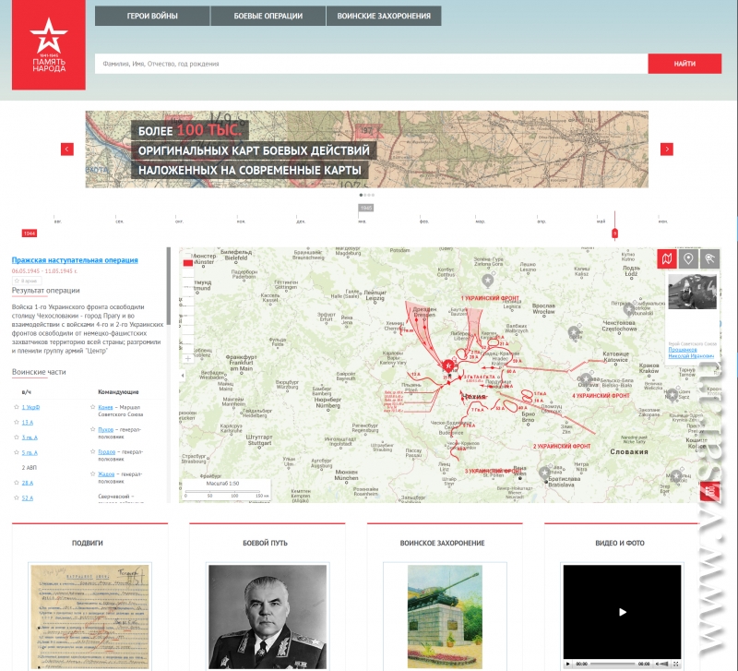738x671 pixels.
Task: Go to next banner slide arrow
Action: 667,150
